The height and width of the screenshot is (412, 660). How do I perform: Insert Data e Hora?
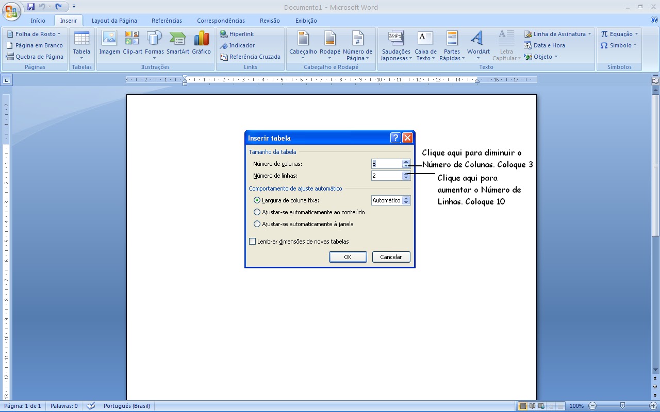(544, 45)
